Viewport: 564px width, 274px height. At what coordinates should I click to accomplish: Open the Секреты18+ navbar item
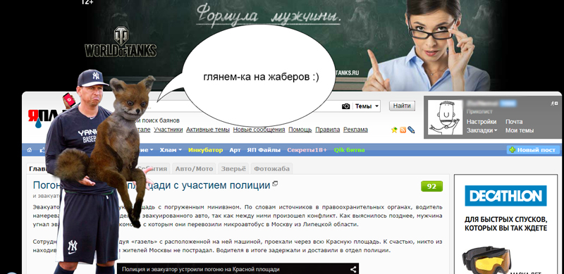307,150
